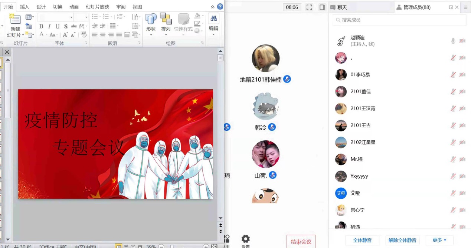Click the 结束会议 (End Meeting) button
The width and height of the screenshot is (471, 248).
[301, 242]
